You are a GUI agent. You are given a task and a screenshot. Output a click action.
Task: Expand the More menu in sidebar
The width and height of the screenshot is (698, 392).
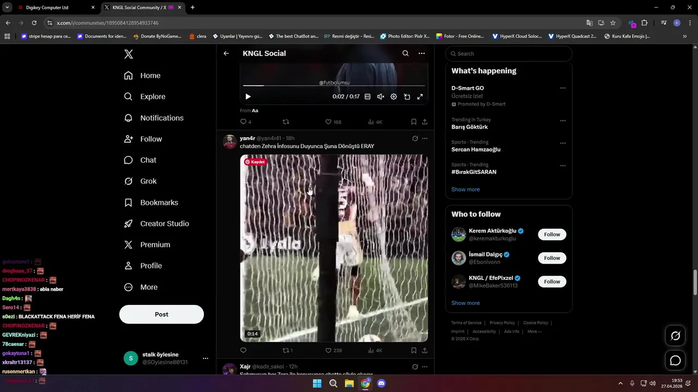tap(141, 287)
